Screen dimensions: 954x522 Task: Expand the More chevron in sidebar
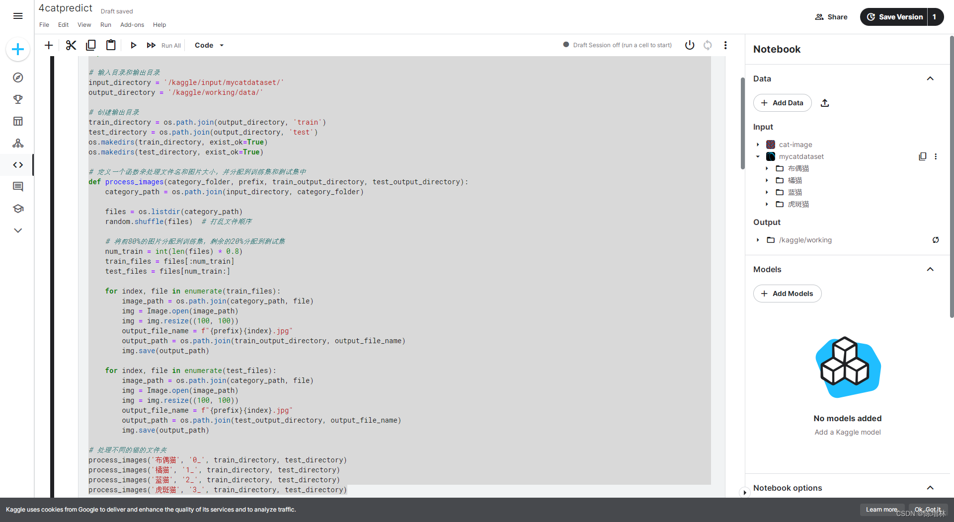18,230
